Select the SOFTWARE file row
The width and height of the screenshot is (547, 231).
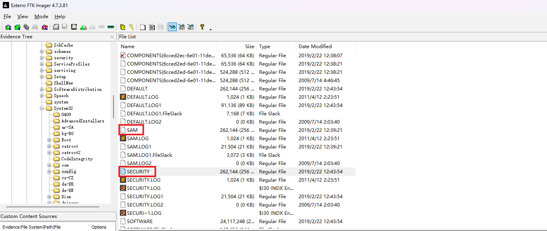[x=237, y=221]
